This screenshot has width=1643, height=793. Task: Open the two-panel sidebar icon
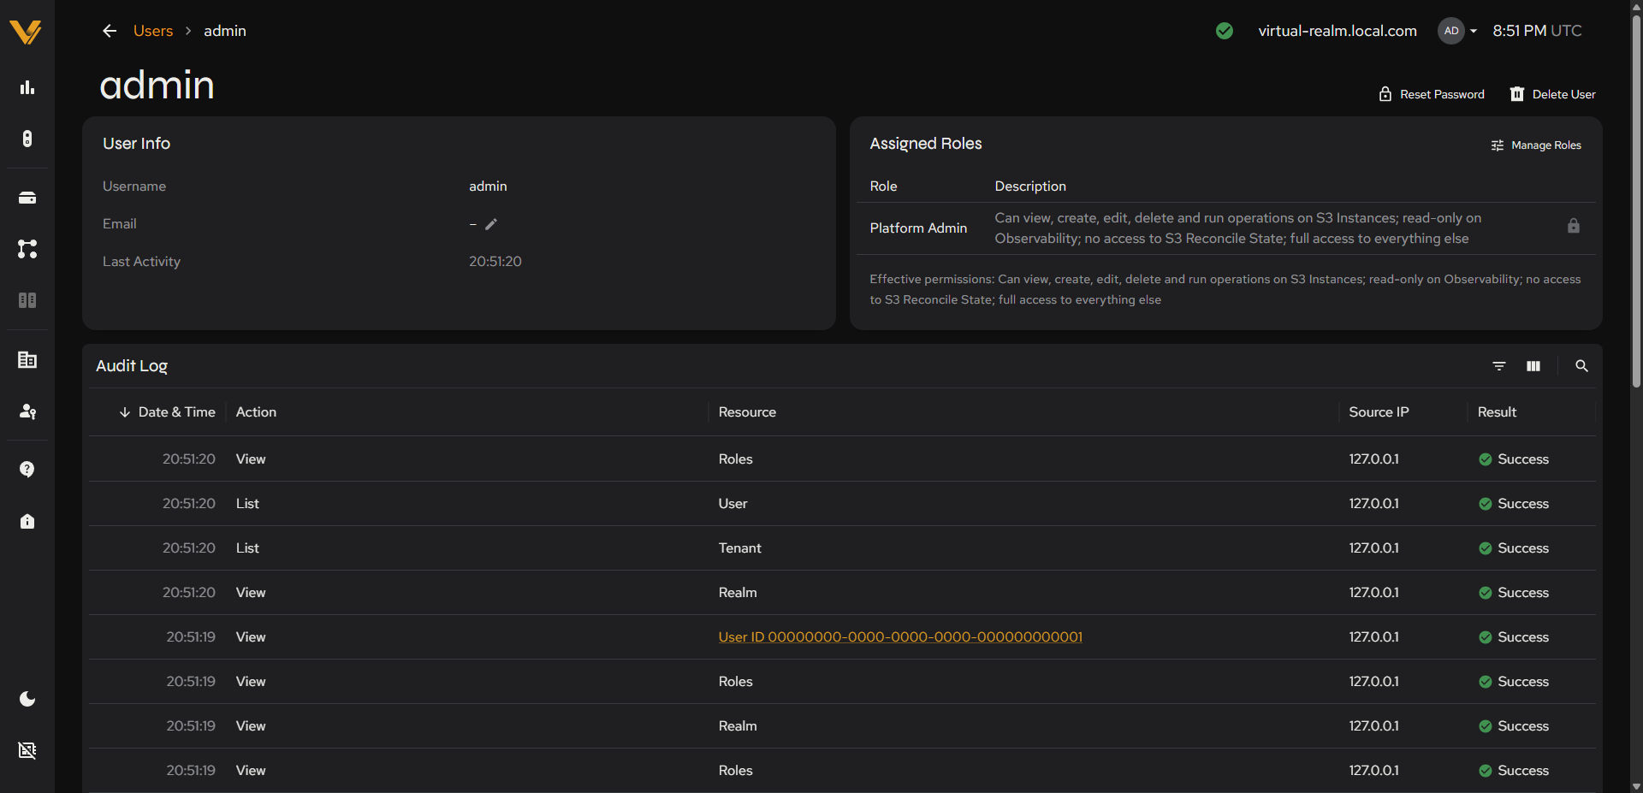point(27,300)
